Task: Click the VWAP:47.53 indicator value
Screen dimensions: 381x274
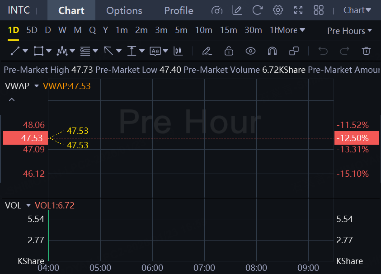Action: (67, 86)
